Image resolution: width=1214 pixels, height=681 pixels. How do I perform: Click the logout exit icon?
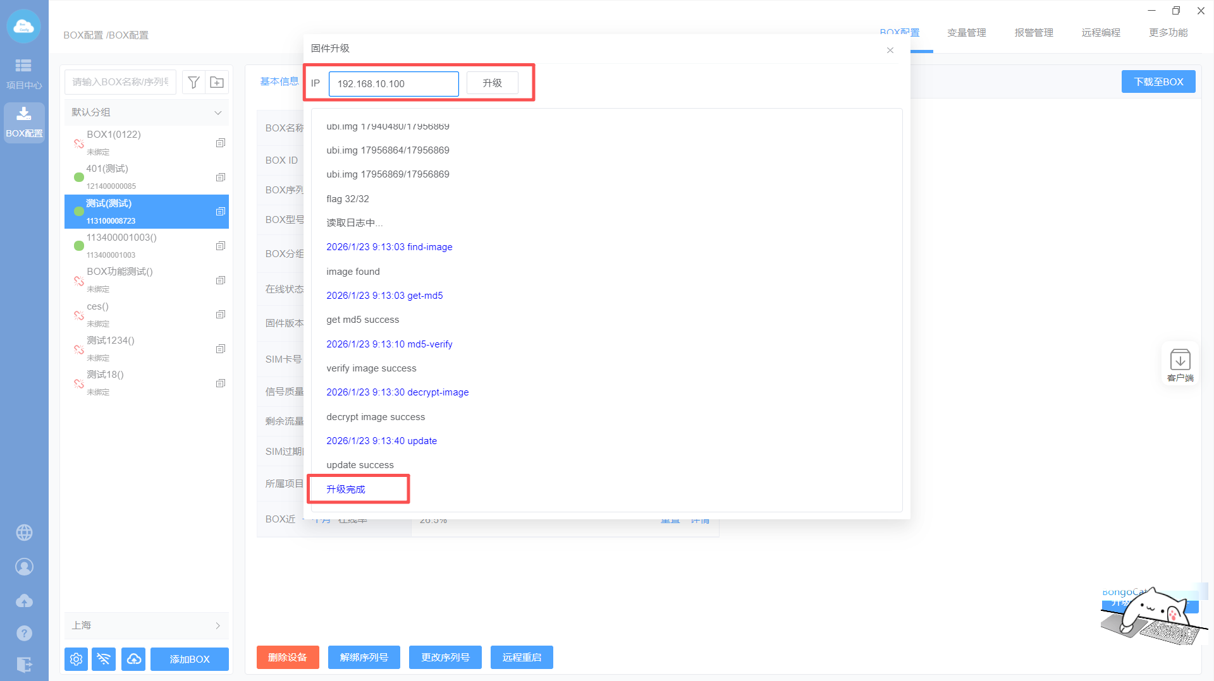pos(24,664)
